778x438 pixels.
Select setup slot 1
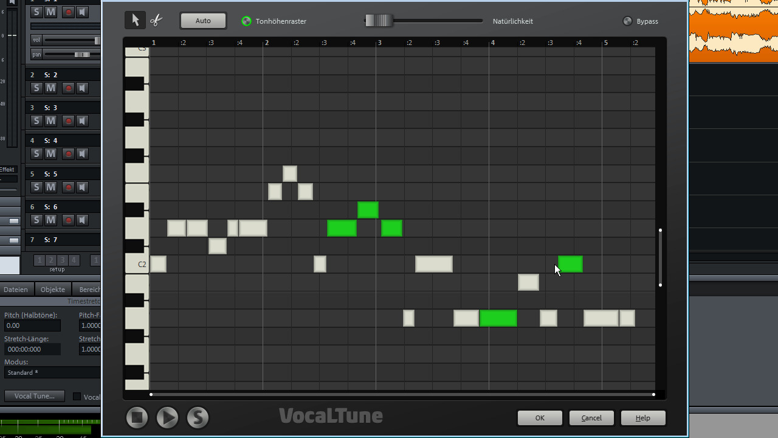click(x=40, y=260)
